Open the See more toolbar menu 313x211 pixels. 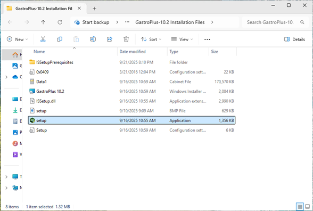(x=207, y=39)
